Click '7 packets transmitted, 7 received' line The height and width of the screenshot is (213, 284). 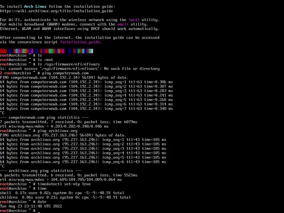pos(69,122)
